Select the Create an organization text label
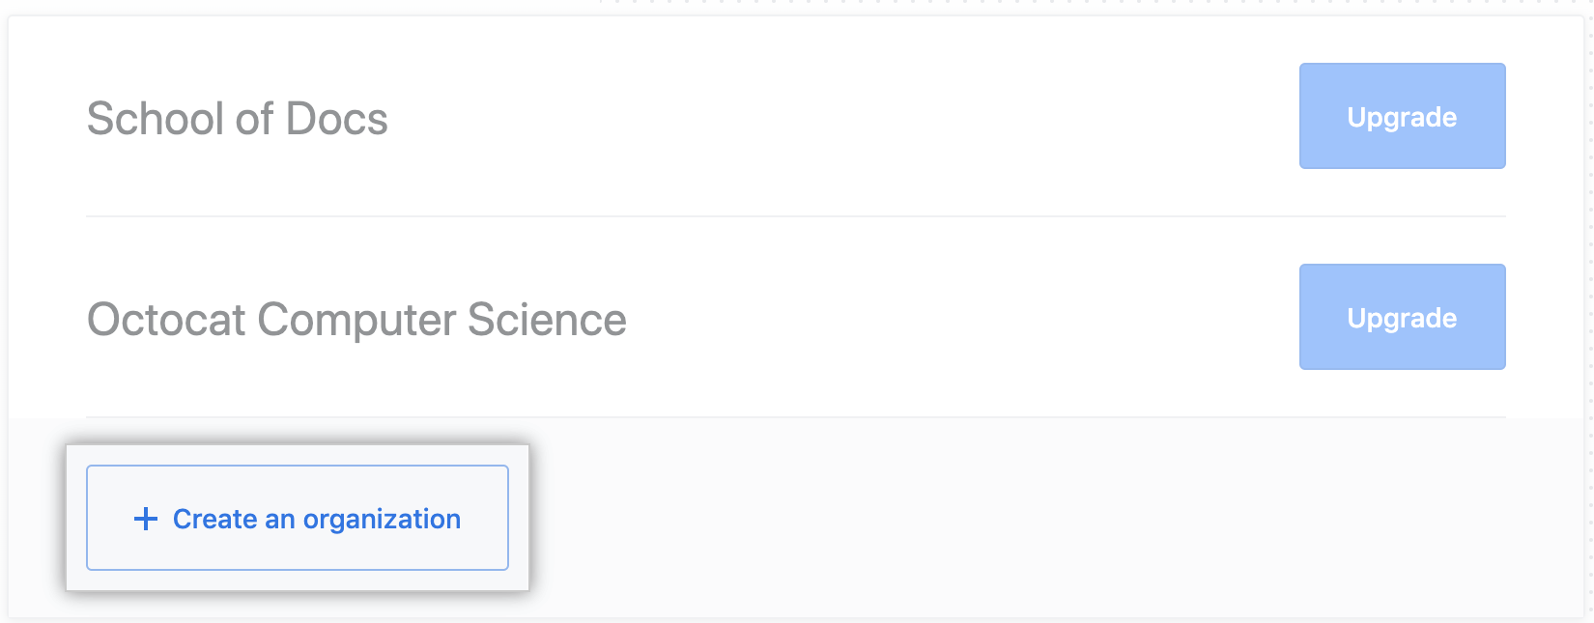Image resolution: width=1594 pixels, height=623 pixels. pos(317,519)
